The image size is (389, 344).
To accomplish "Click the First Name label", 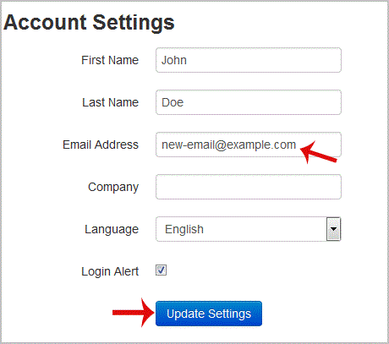I will point(110,60).
